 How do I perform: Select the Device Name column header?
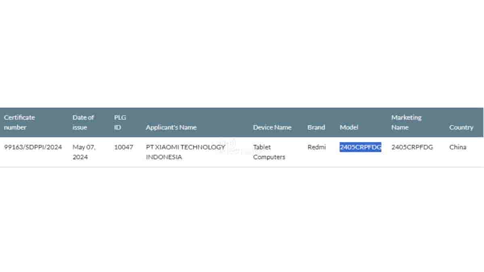click(x=272, y=127)
